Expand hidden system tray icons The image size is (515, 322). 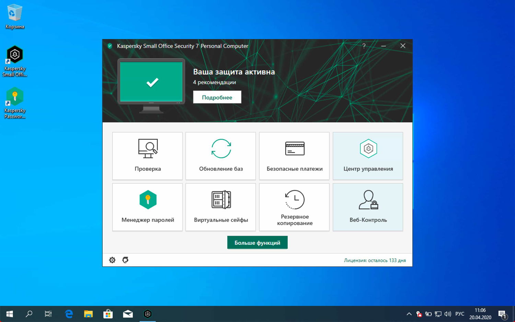coord(409,314)
